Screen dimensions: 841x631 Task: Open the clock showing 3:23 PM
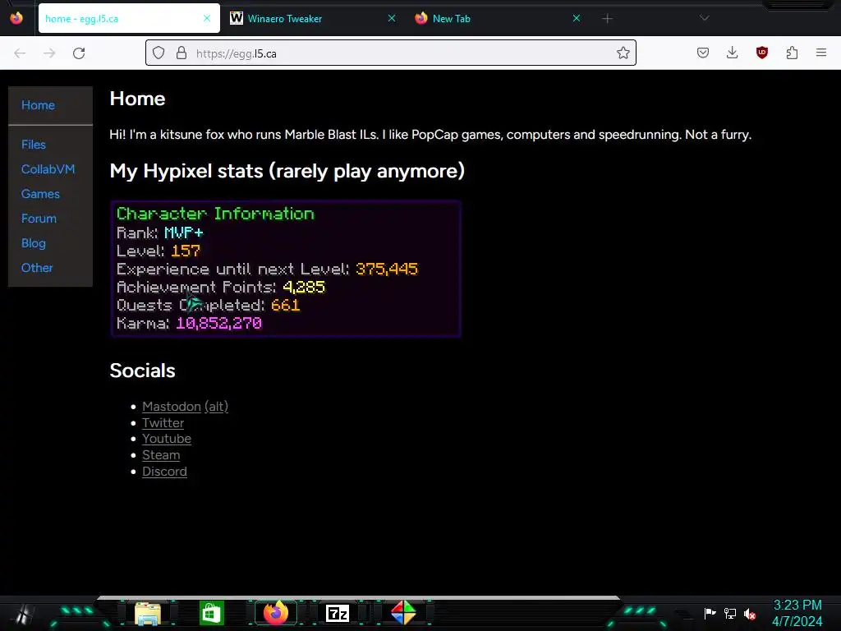(x=797, y=613)
